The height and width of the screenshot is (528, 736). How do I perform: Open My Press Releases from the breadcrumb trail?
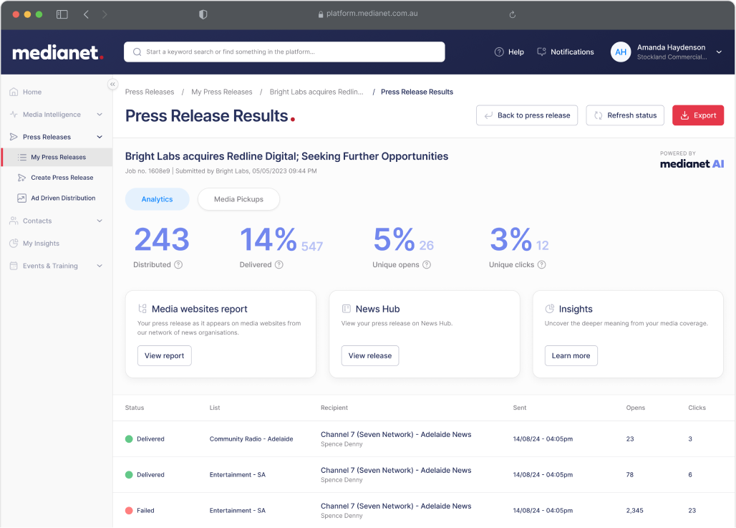[x=222, y=92]
